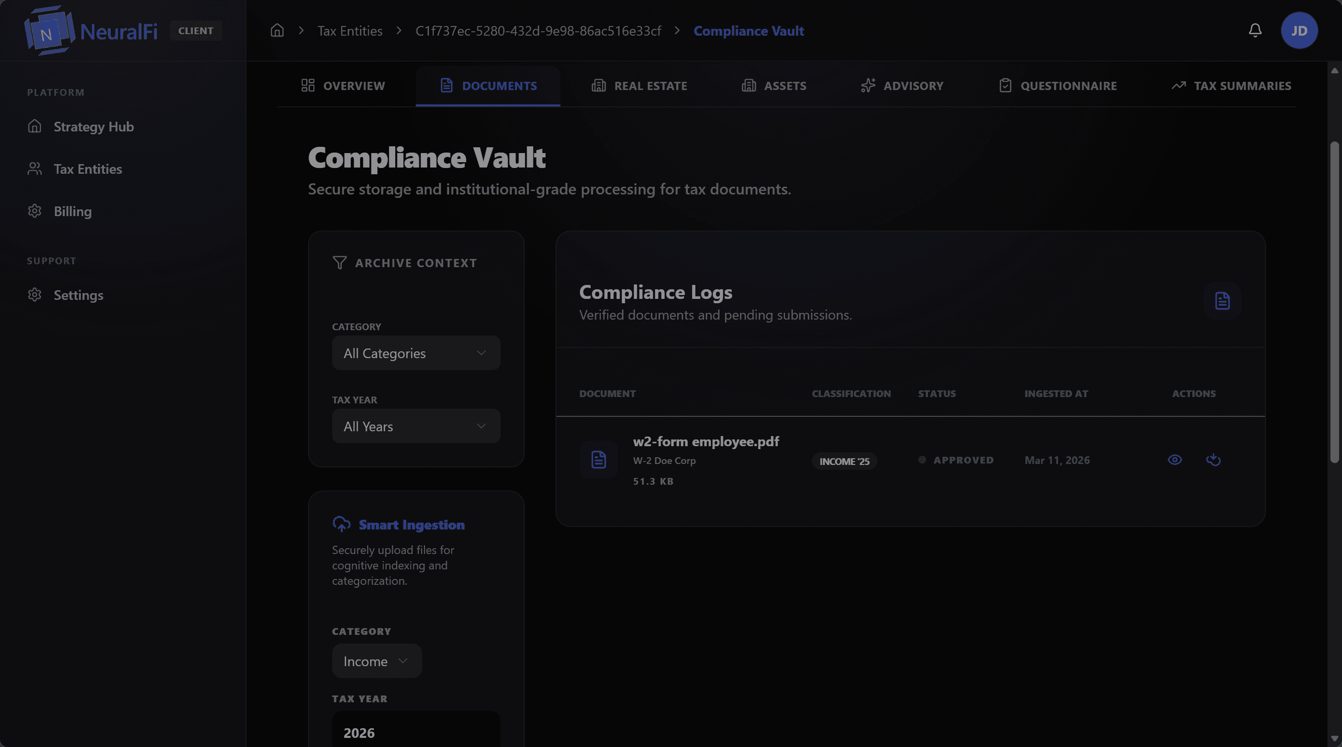This screenshot has width=1342, height=747.
Task: Download the w2-form employee.pdf document
Action: (x=1213, y=460)
